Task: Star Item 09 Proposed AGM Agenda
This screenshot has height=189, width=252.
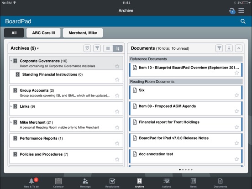Action: pyautogui.click(x=237, y=111)
